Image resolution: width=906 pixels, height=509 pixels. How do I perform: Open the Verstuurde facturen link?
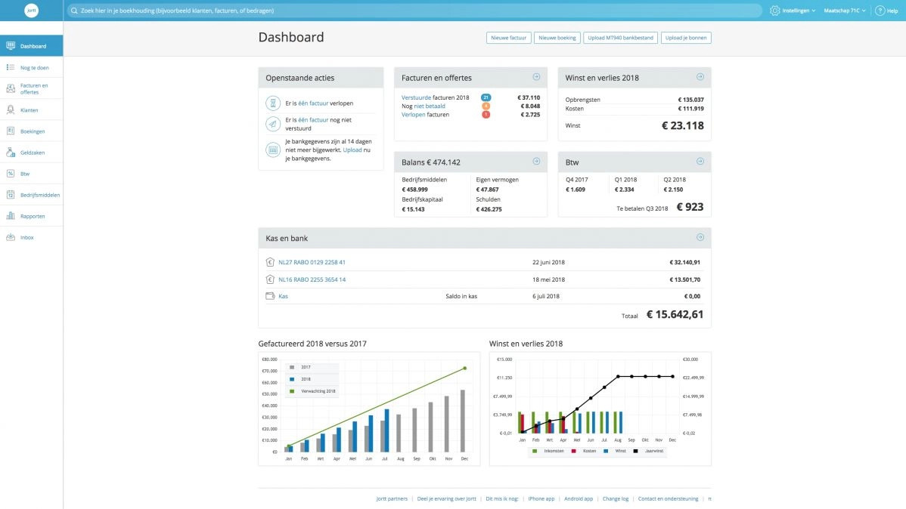tap(416, 97)
